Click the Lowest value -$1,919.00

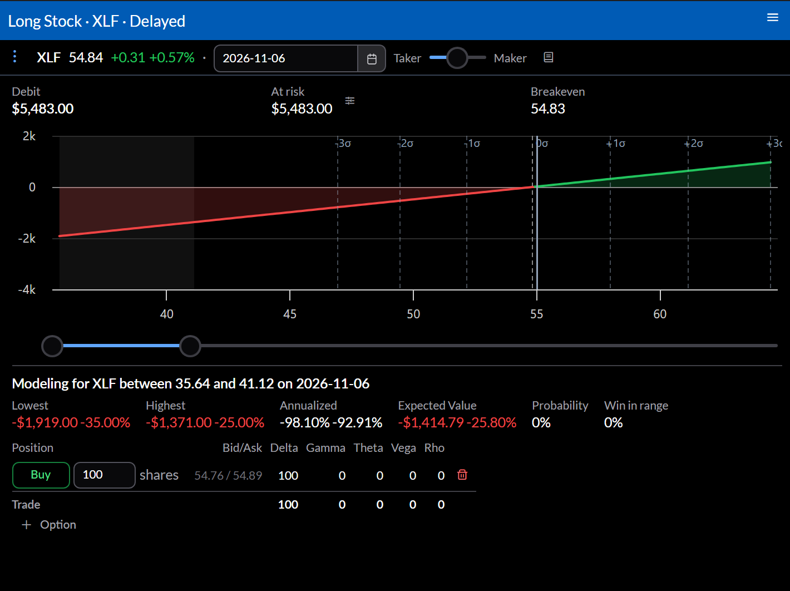tap(45, 422)
